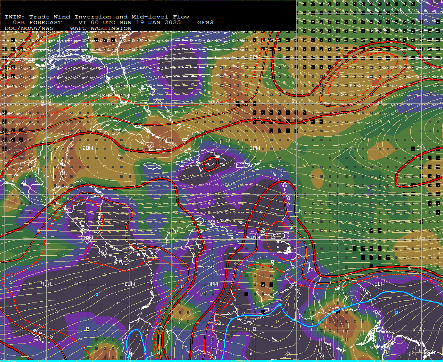Click the 90W label in the Pacific off Central America
The image size is (443, 362).
[46, 284]
